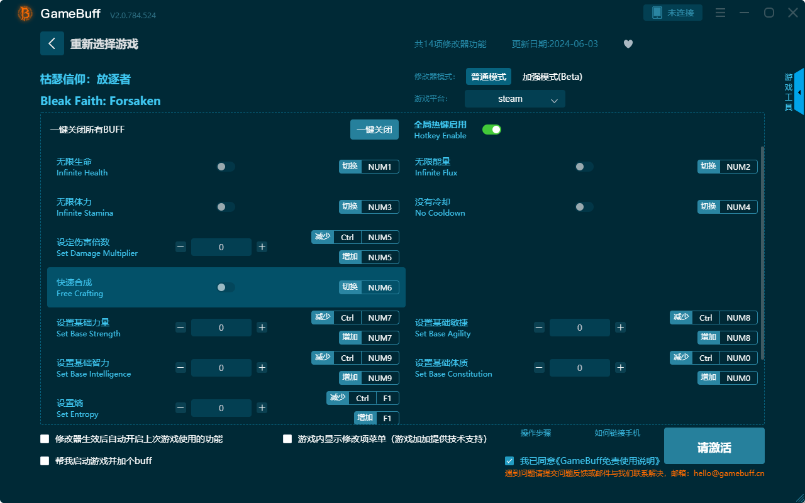This screenshot has width=805, height=503.
Task: Click the 更新日期:2024-06-03 text
Action: [x=555, y=44]
